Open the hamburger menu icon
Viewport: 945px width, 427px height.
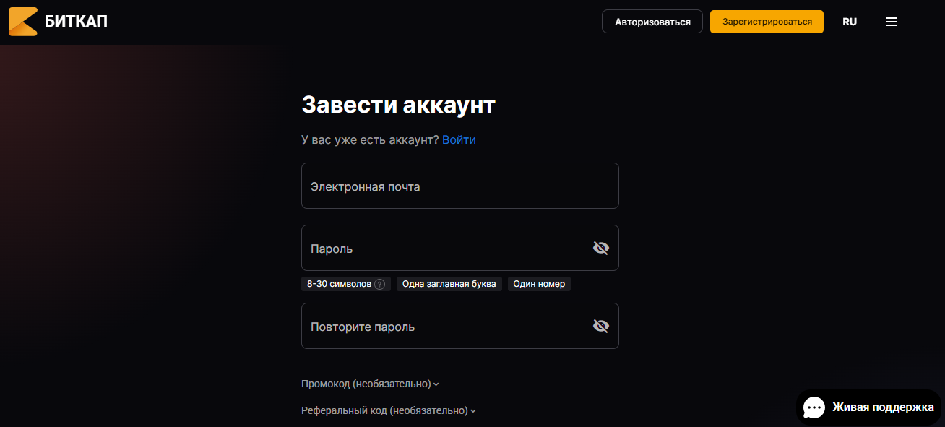point(892,22)
